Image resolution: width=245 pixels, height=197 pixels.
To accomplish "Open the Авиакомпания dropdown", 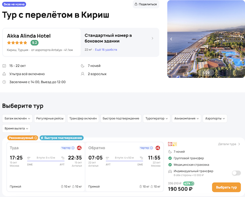I will pos(187,118).
